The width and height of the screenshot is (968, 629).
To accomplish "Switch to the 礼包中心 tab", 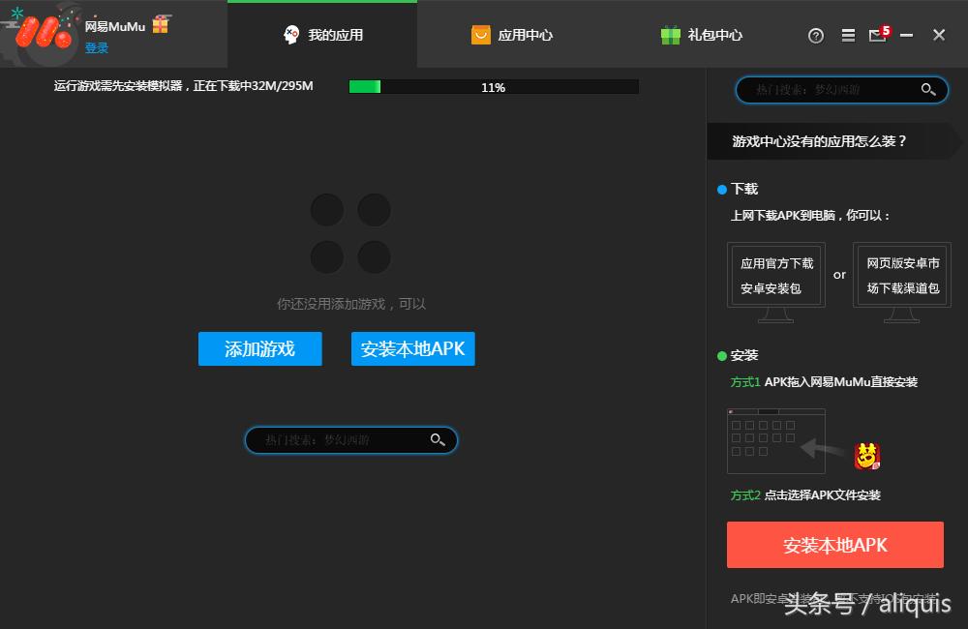I will pyautogui.click(x=702, y=34).
